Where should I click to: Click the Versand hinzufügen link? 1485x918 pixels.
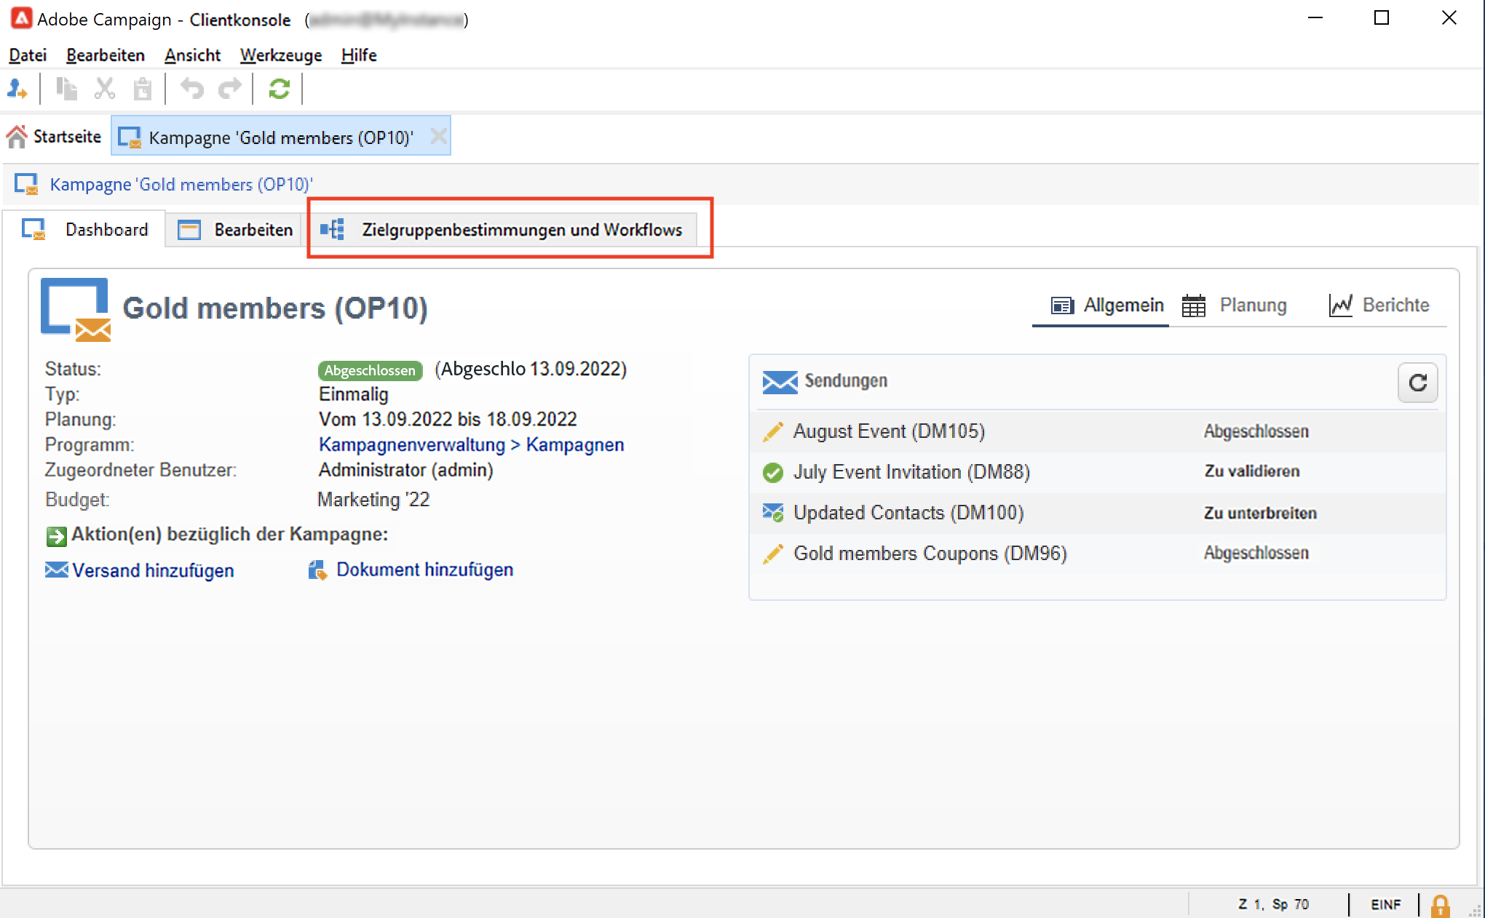coord(153,570)
